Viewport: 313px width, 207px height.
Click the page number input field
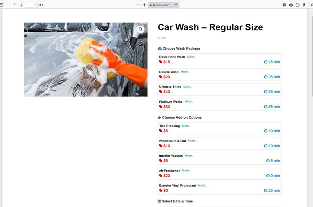coord(31,5)
